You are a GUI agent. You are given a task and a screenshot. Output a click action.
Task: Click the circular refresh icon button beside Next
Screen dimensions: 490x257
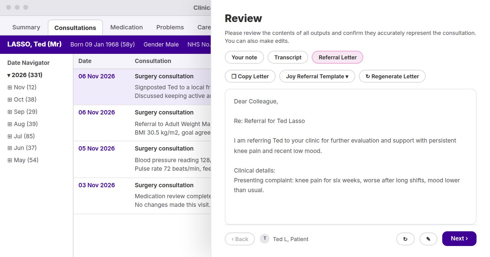click(x=405, y=239)
